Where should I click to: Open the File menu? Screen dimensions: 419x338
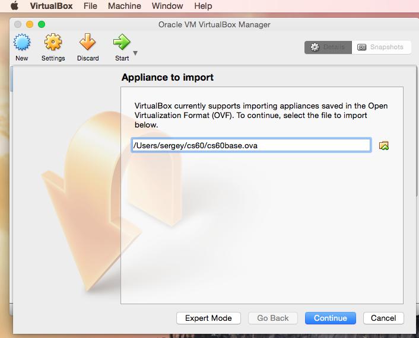pos(90,6)
